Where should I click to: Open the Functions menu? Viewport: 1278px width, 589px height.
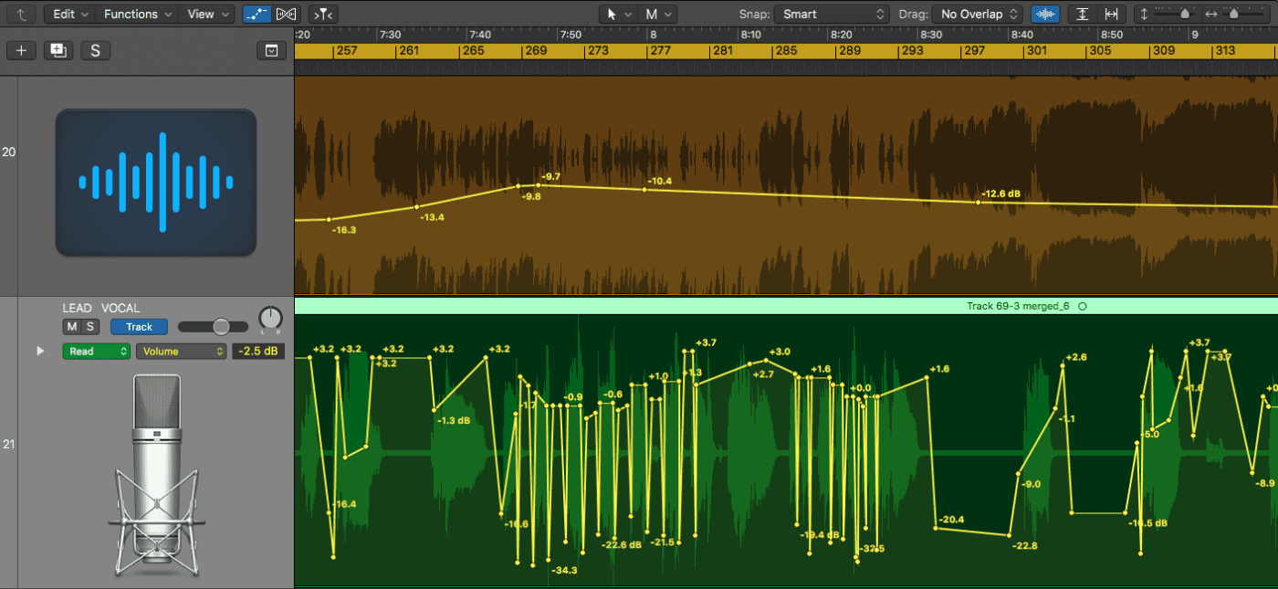136,14
